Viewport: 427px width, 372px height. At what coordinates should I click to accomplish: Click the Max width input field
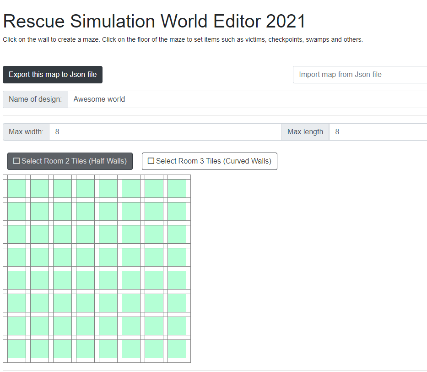(165, 132)
